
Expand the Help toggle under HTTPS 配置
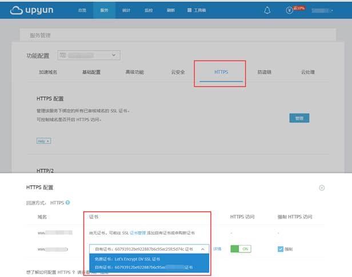pyautogui.click(x=44, y=141)
